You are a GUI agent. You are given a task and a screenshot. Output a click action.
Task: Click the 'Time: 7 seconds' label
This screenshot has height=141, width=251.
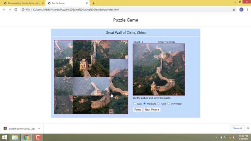(166, 42)
